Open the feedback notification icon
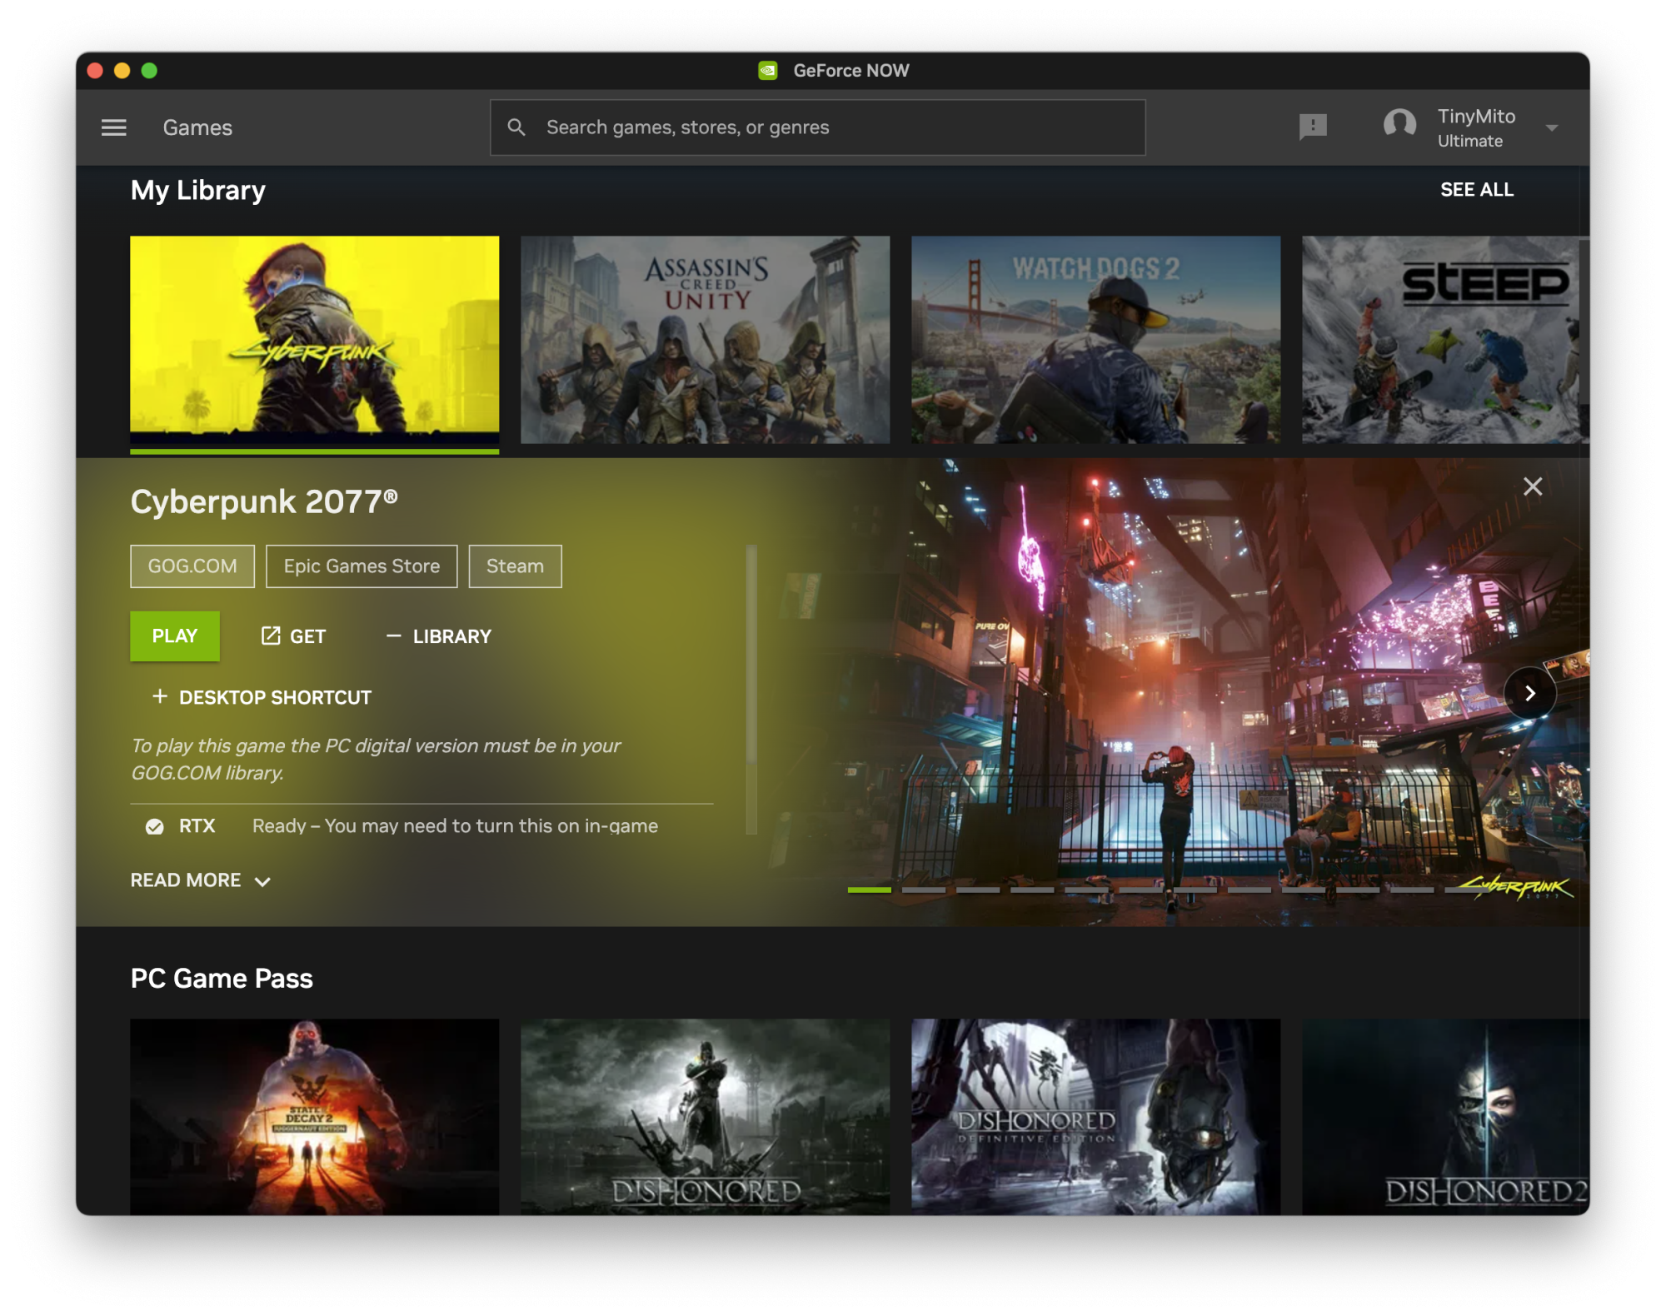The width and height of the screenshot is (1666, 1316). tap(1312, 127)
